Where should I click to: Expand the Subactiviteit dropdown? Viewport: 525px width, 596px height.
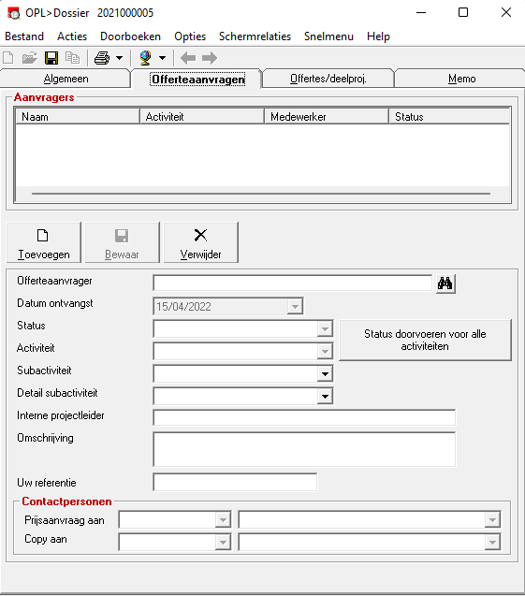325,374
